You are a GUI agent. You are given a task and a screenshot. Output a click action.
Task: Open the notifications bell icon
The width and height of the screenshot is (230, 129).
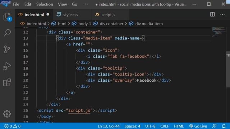coord(224,126)
